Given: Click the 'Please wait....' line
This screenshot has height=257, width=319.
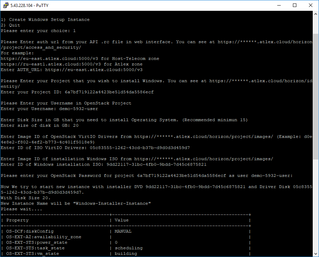Looking at the screenshot, I should pyautogui.click(x=21, y=209).
